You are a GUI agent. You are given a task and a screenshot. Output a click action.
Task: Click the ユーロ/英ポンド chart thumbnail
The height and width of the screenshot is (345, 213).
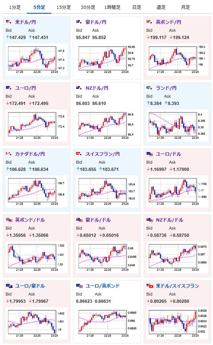pyautogui.click(x=107, y=324)
